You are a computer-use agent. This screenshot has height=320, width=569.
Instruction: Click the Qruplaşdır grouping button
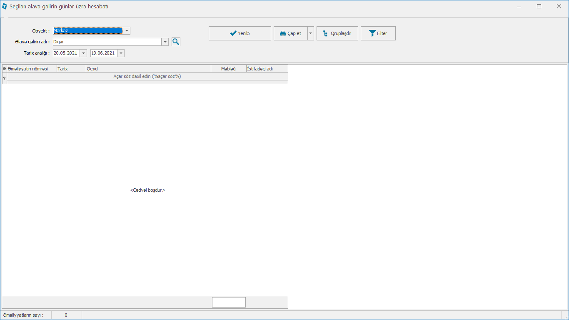[337, 33]
